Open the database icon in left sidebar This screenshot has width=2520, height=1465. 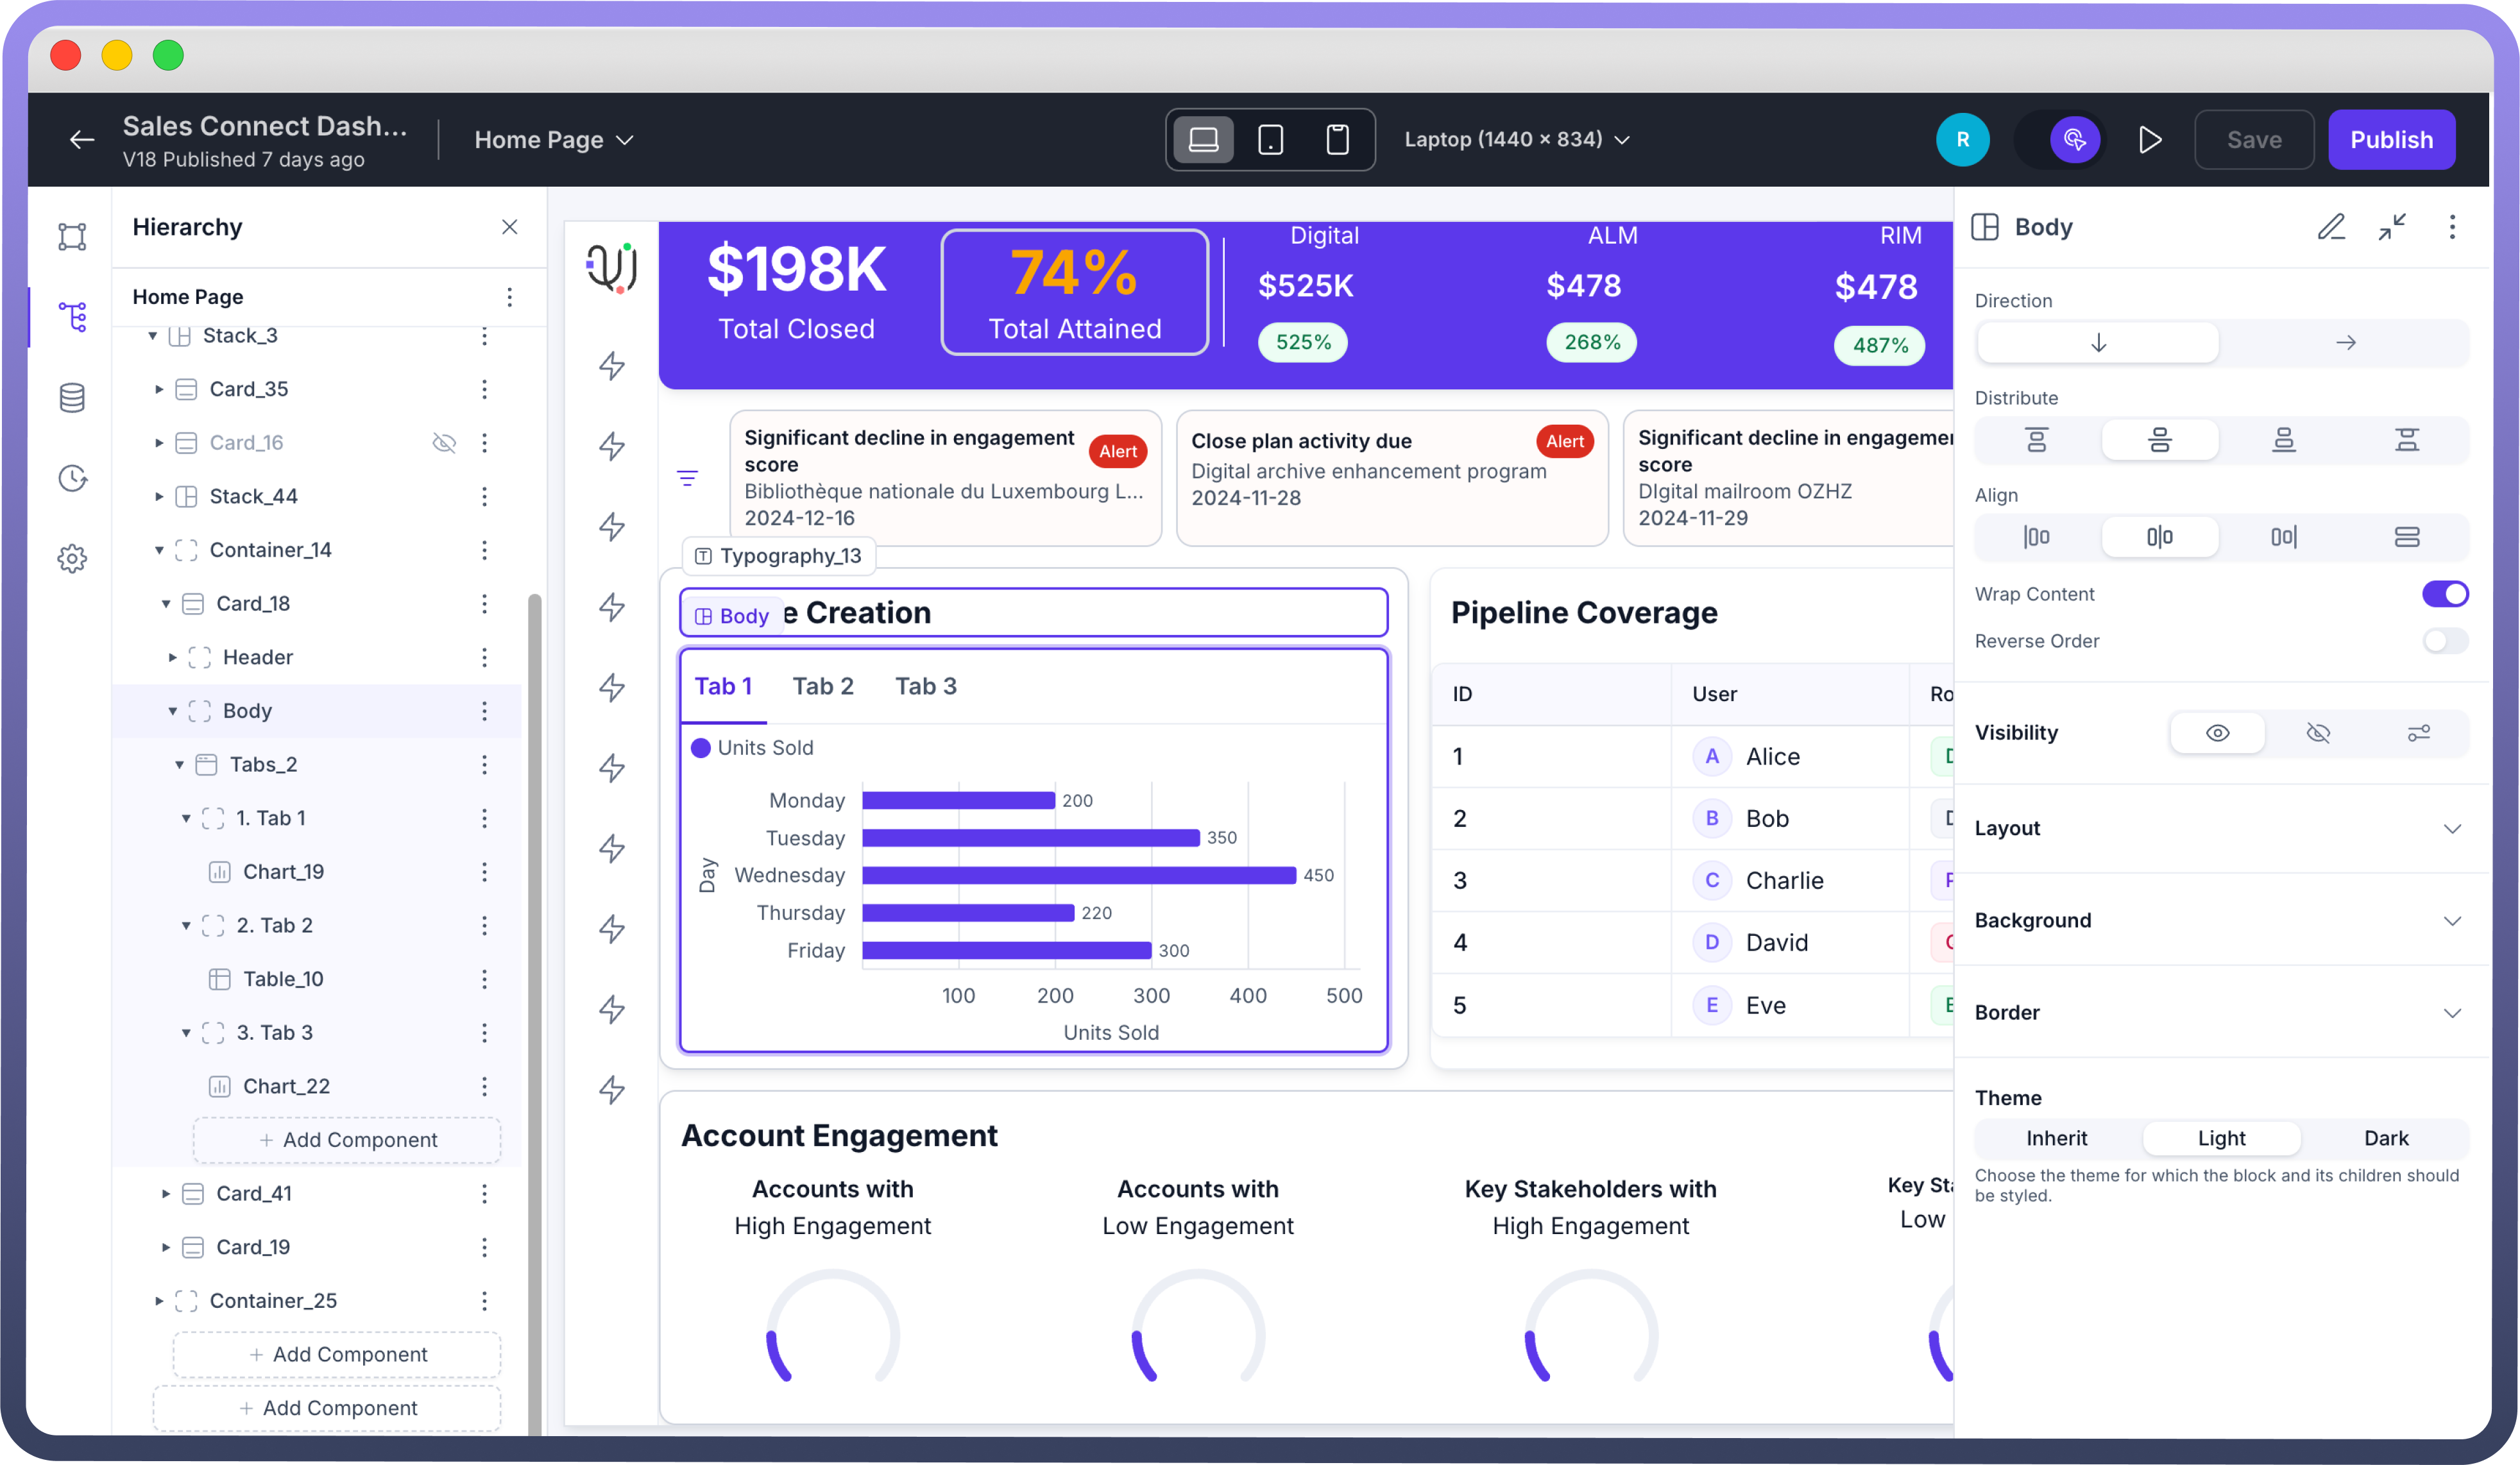pyautogui.click(x=72, y=398)
